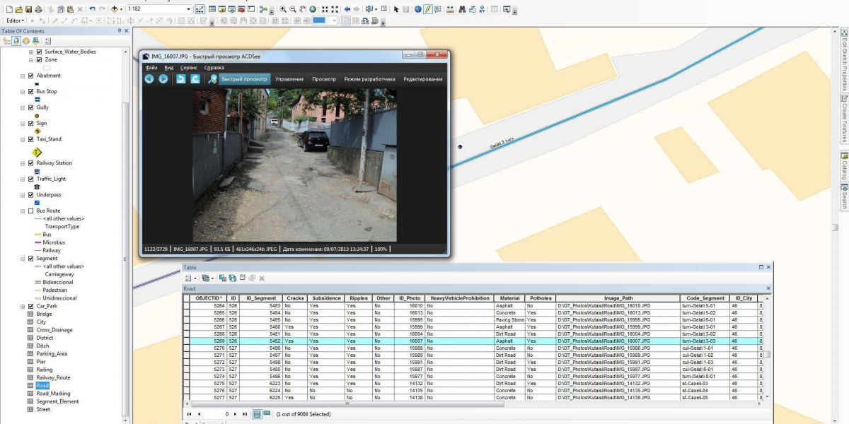Switch TOC to List By Drawing Order
The image size is (849, 424).
coord(6,41)
